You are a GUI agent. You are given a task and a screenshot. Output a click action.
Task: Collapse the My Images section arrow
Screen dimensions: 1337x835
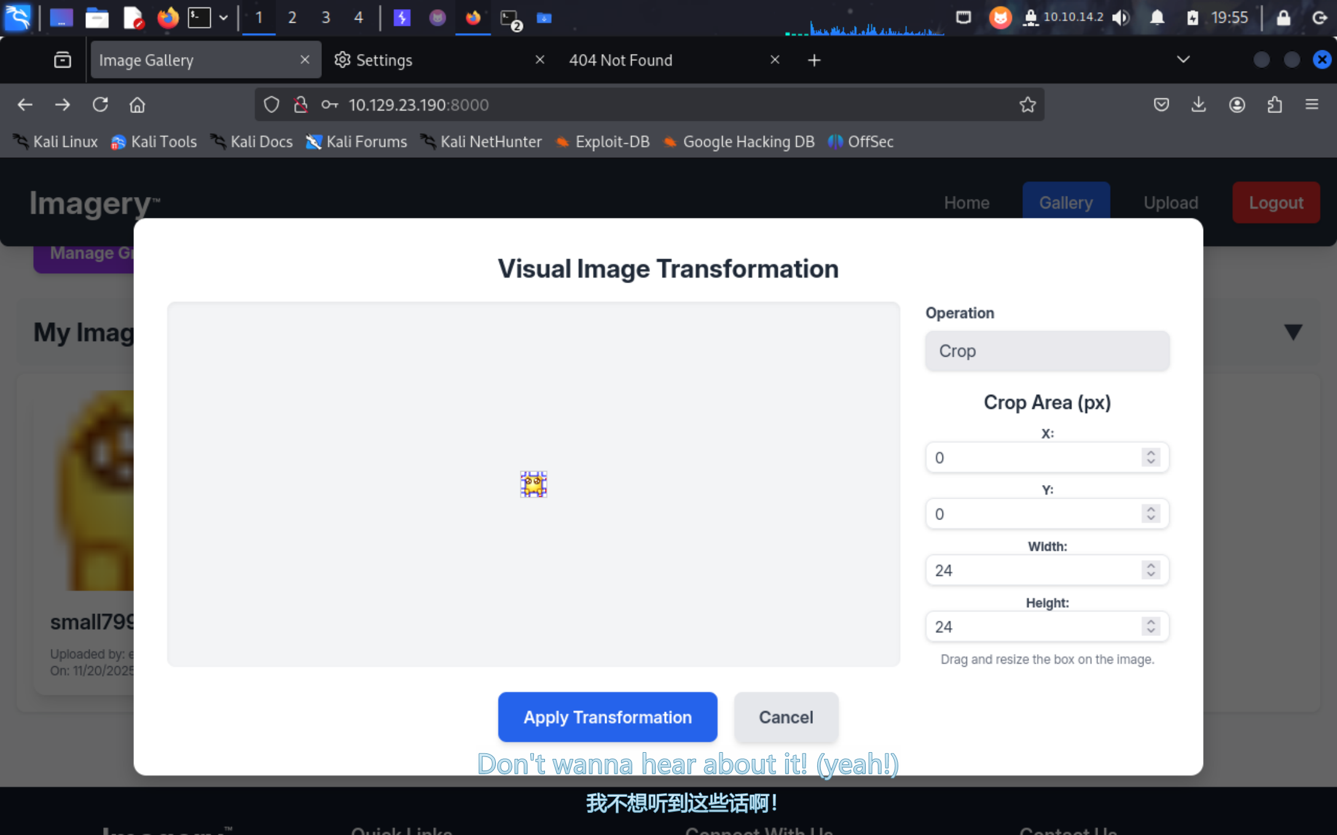pos(1293,332)
